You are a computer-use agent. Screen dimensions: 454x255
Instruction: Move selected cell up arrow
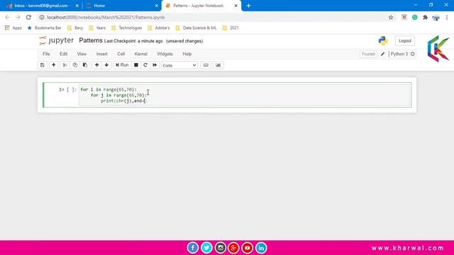pos(96,65)
